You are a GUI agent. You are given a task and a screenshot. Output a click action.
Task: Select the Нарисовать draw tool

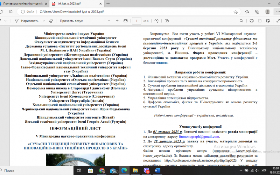tap(27, 21)
